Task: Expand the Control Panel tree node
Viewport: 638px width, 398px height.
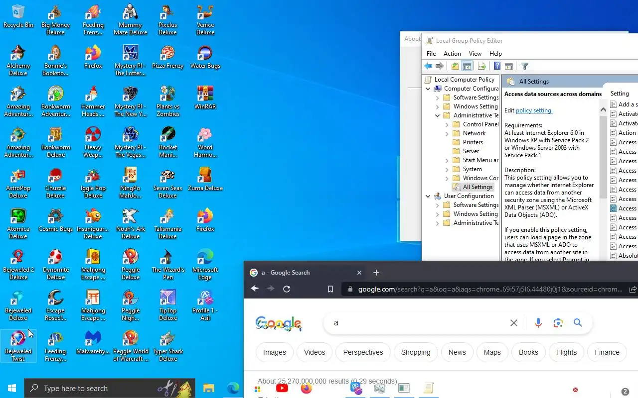Action: point(447,124)
